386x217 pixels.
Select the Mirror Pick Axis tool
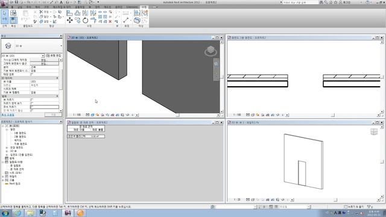pos(85,13)
